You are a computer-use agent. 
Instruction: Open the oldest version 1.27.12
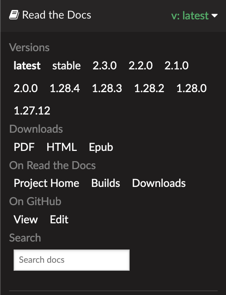click(x=32, y=111)
